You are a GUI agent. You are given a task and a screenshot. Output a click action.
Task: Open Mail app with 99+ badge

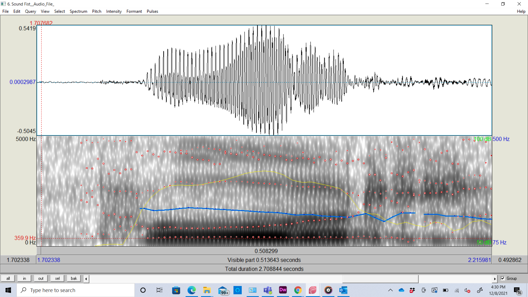pyautogui.click(x=223, y=290)
